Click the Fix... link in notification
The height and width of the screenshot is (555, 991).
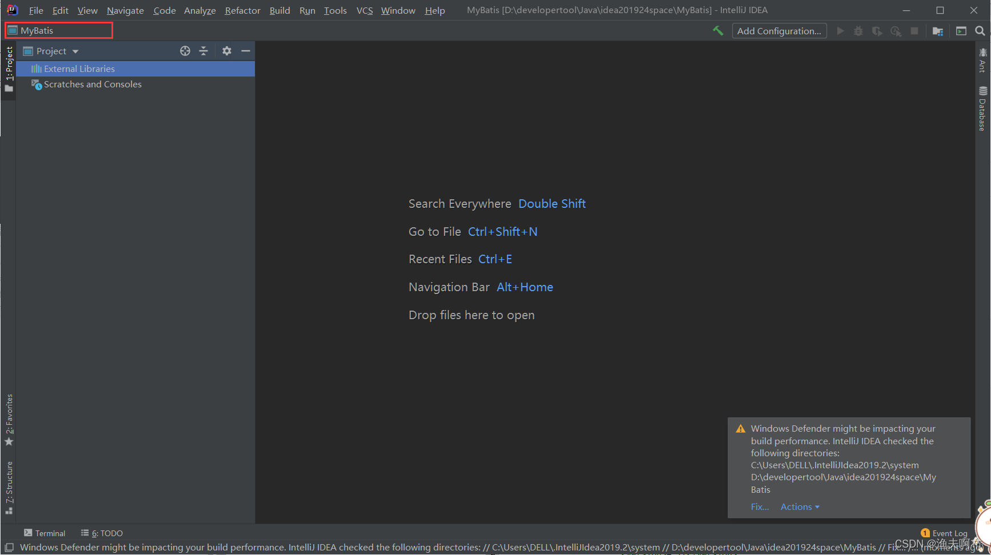click(760, 506)
